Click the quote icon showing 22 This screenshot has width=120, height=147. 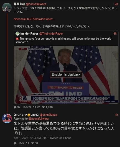click(34, 107)
